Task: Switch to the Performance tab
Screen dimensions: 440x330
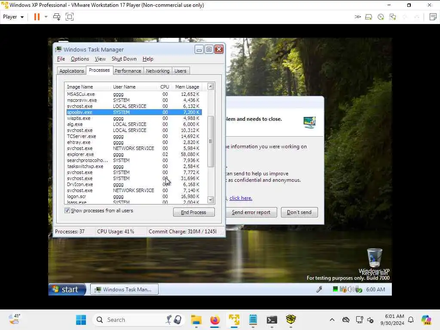Action: tap(128, 71)
